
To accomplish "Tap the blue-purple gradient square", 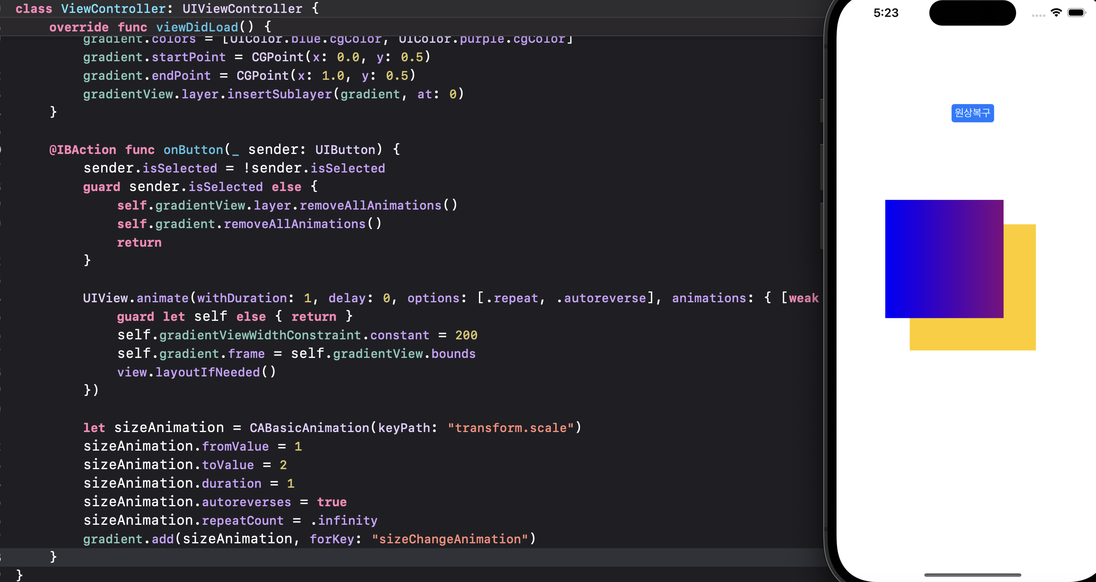I will [x=944, y=259].
